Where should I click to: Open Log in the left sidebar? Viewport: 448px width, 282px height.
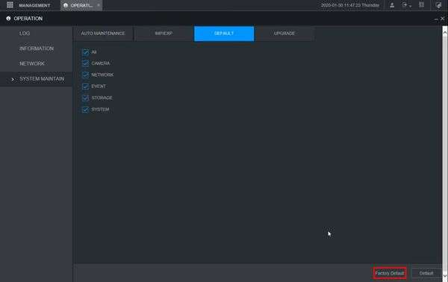point(25,34)
